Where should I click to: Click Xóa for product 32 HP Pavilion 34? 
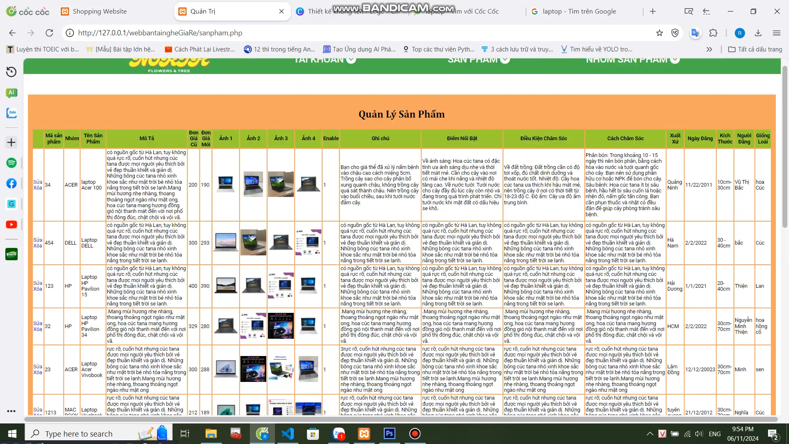click(x=38, y=329)
